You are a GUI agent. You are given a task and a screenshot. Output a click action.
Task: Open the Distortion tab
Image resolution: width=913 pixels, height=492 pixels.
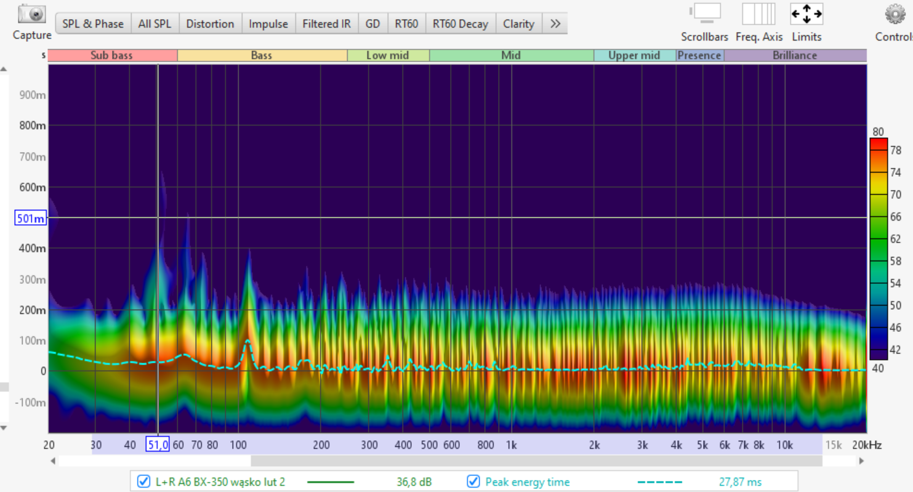(210, 23)
